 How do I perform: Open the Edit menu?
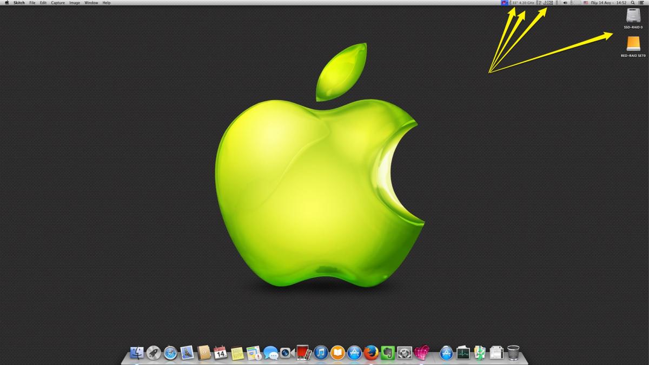point(43,3)
